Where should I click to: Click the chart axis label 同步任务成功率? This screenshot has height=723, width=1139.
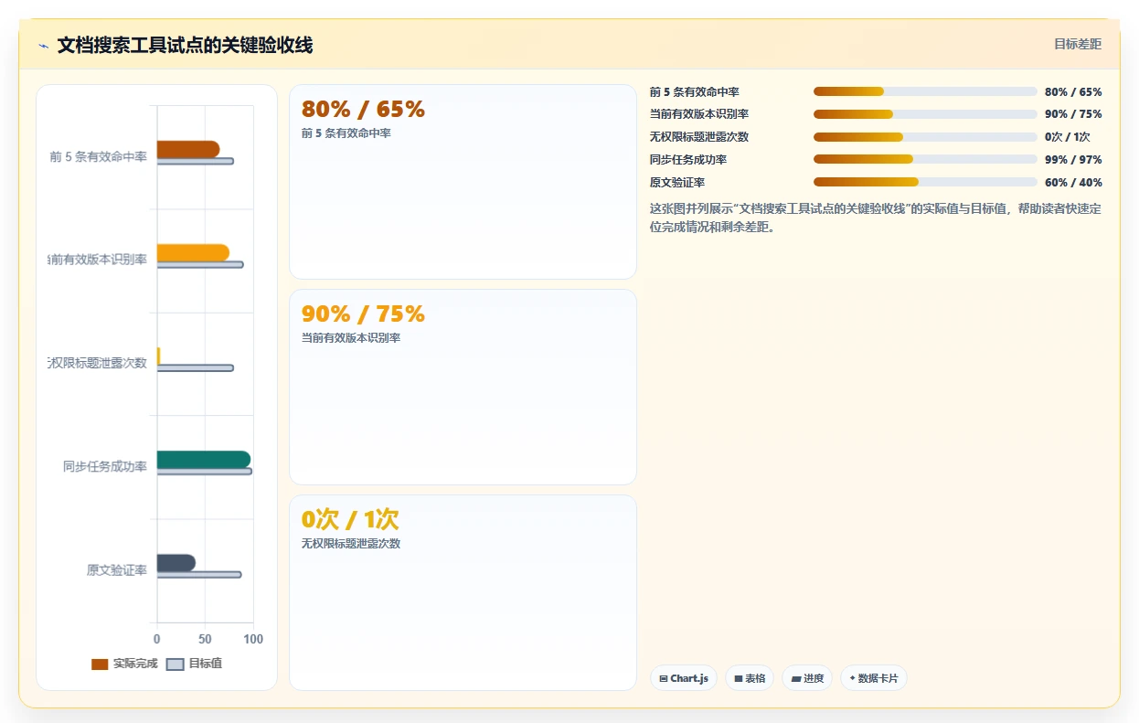(105, 467)
